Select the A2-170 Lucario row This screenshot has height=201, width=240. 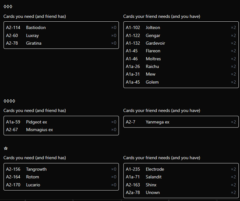point(61,185)
